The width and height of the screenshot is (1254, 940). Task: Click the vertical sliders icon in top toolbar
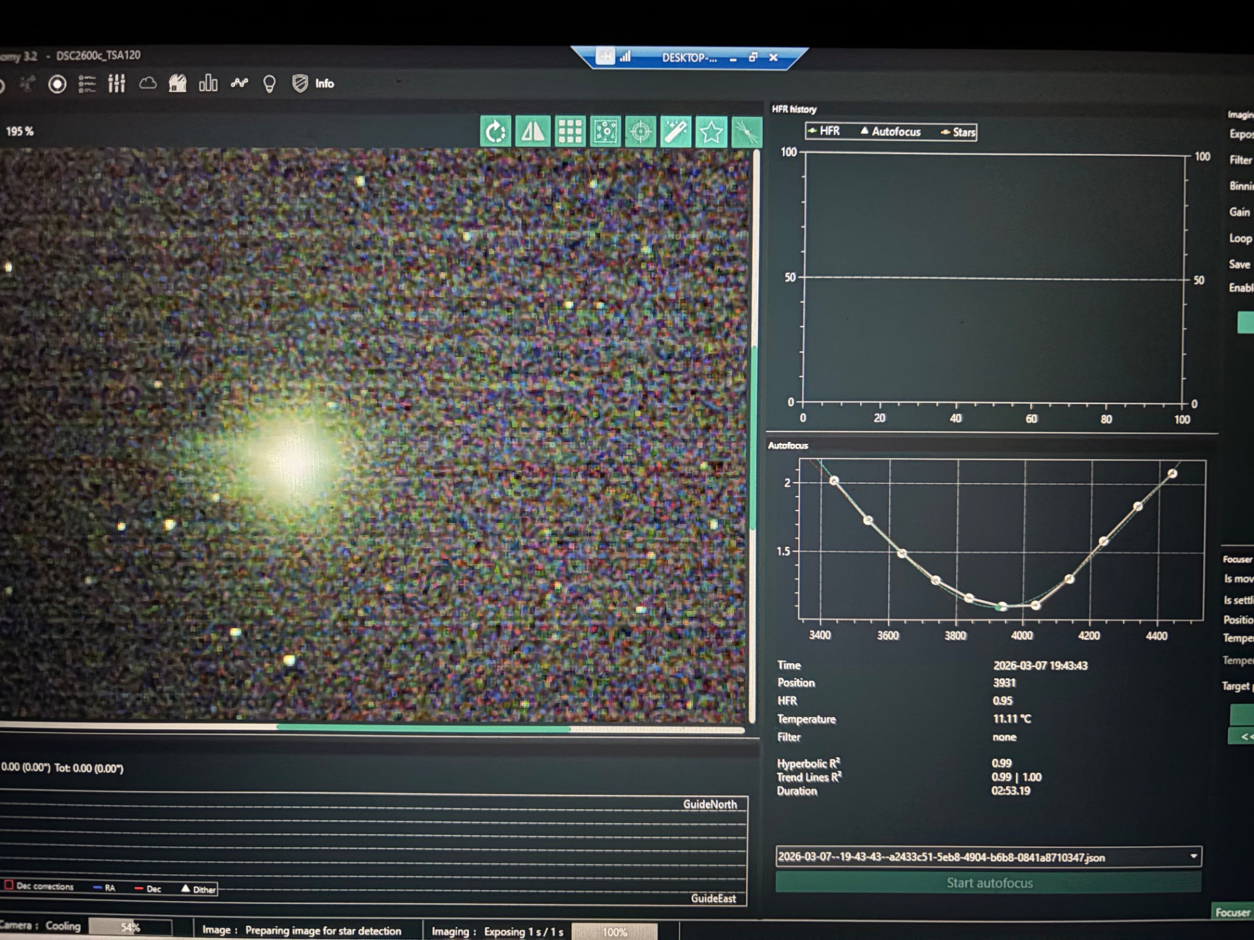117,84
